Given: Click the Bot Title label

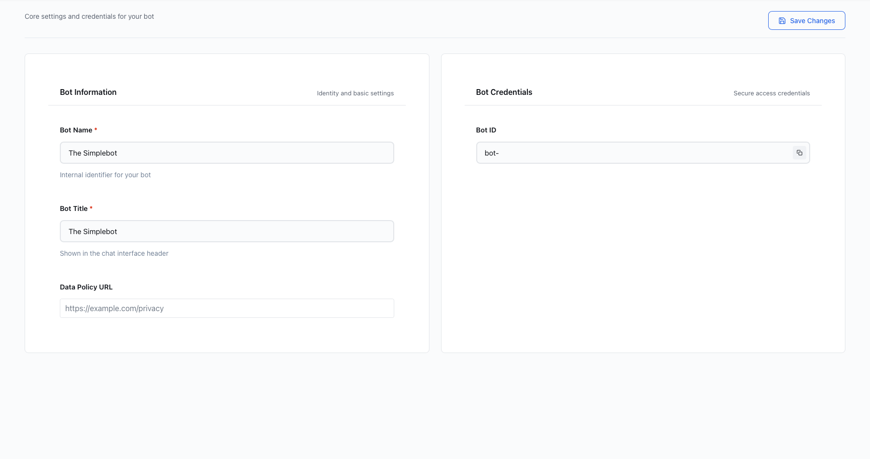Looking at the screenshot, I should 74,208.
